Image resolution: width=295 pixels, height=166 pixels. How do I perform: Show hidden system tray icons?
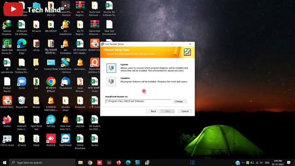pos(243,163)
